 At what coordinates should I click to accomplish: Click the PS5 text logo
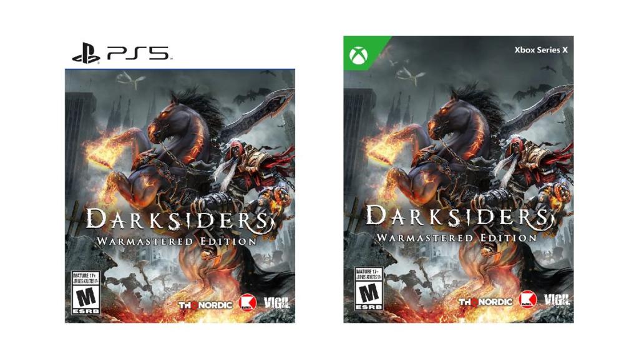tap(138, 54)
